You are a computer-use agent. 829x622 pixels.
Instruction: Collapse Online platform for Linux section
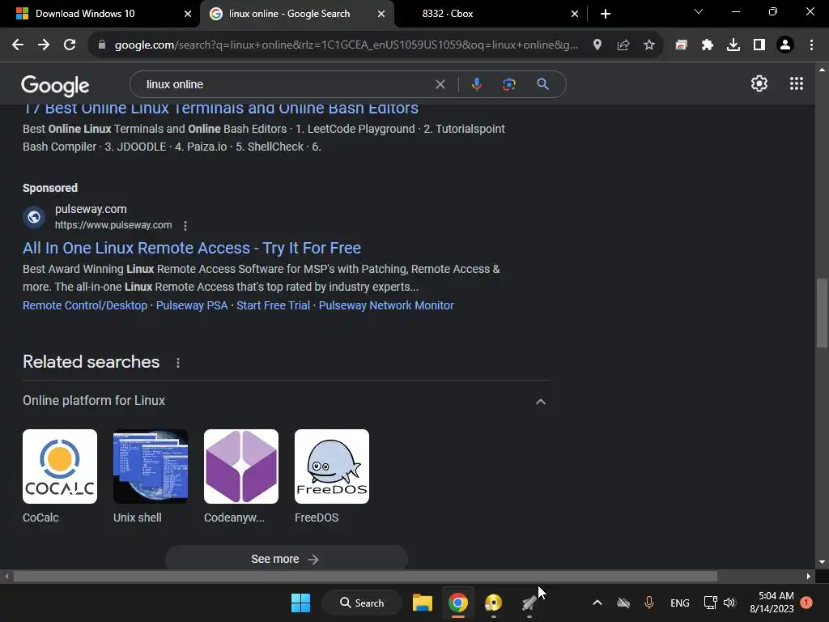[540, 402]
